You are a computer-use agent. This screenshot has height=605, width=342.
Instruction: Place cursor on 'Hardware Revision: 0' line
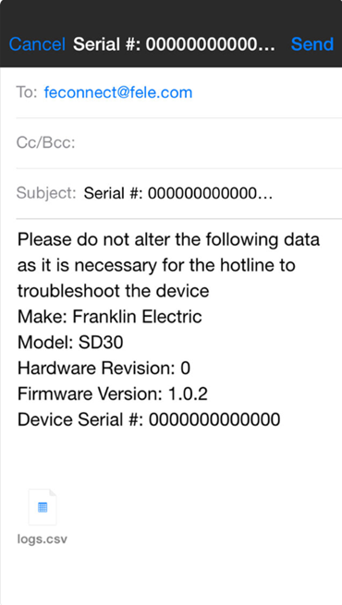click(104, 369)
